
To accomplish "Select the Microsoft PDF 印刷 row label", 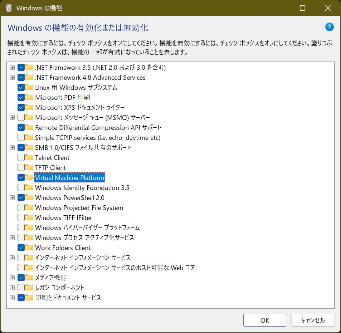I will click(x=62, y=97).
